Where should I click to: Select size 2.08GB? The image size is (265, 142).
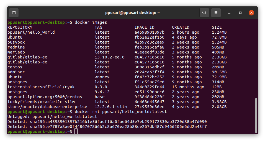tap(219, 107)
